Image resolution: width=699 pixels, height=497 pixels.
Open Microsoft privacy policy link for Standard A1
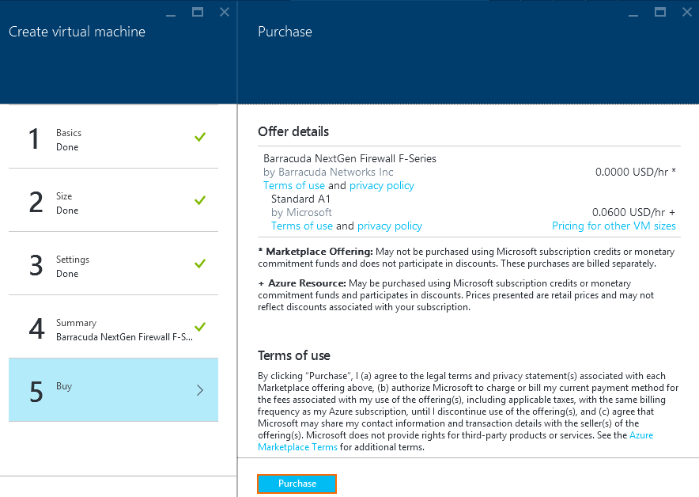point(390,226)
